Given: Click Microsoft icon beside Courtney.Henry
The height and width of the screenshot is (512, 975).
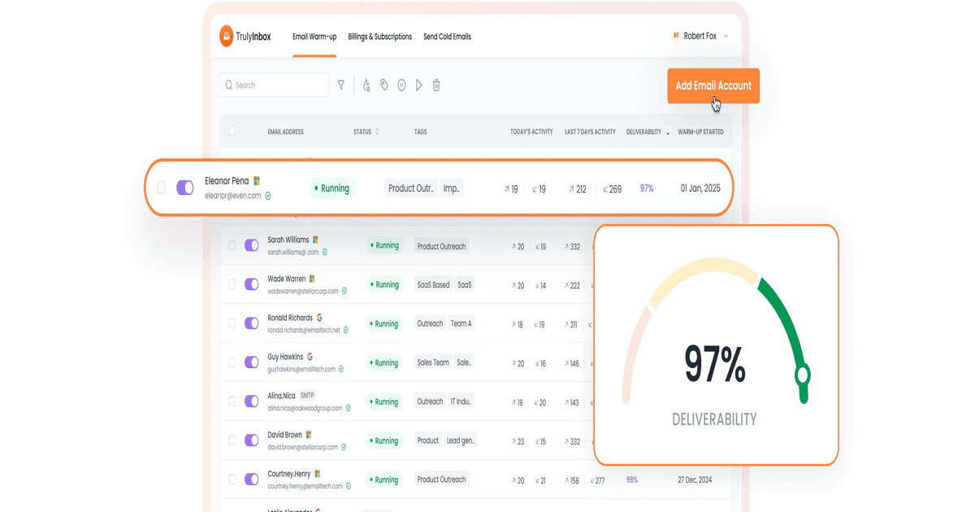Looking at the screenshot, I should coord(318,474).
